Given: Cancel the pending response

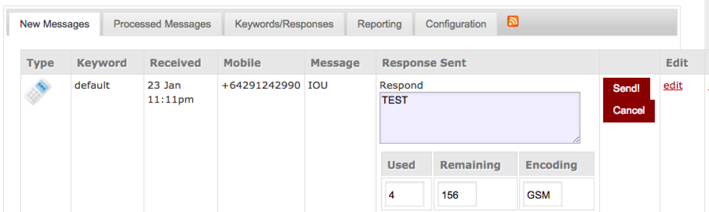Looking at the screenshot, I should [x=629, y=111].
